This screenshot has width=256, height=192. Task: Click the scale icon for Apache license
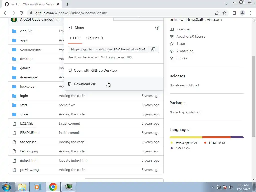coord(172,36)
